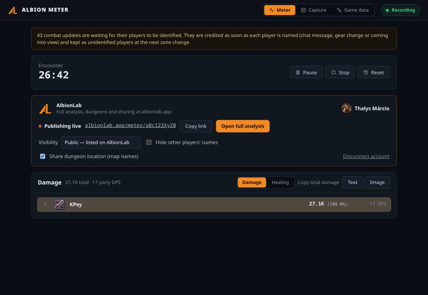This screenshot has width=428, height=295.
Task: Select the Damage view tab
Action: (252, 182)
